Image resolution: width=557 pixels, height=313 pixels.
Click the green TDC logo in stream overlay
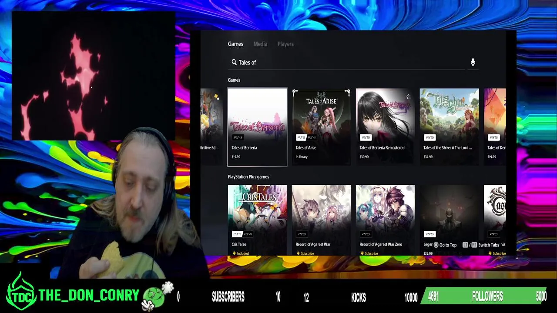click(21, 292)
